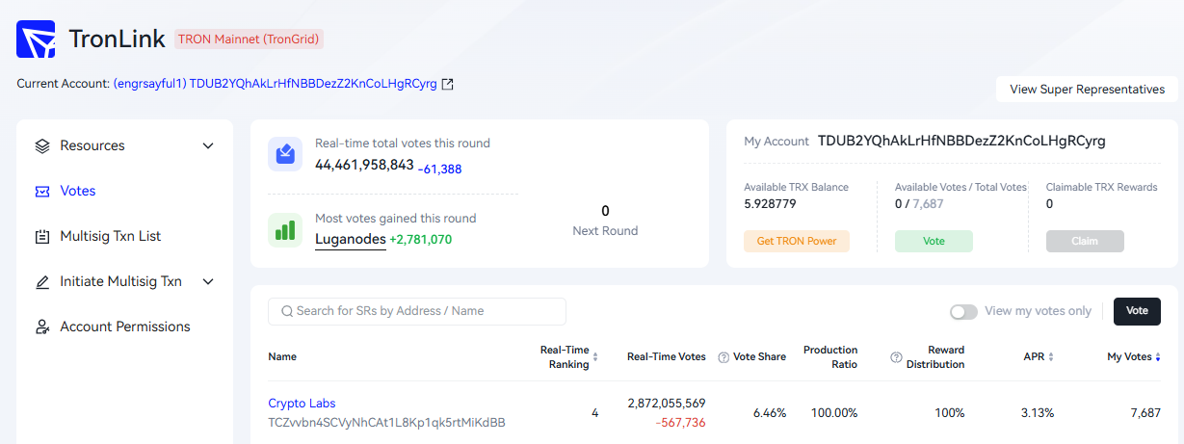The width and height of the screenshot is (1184, 444).
Task: Click the Name column header
Action: pos(282,357)
